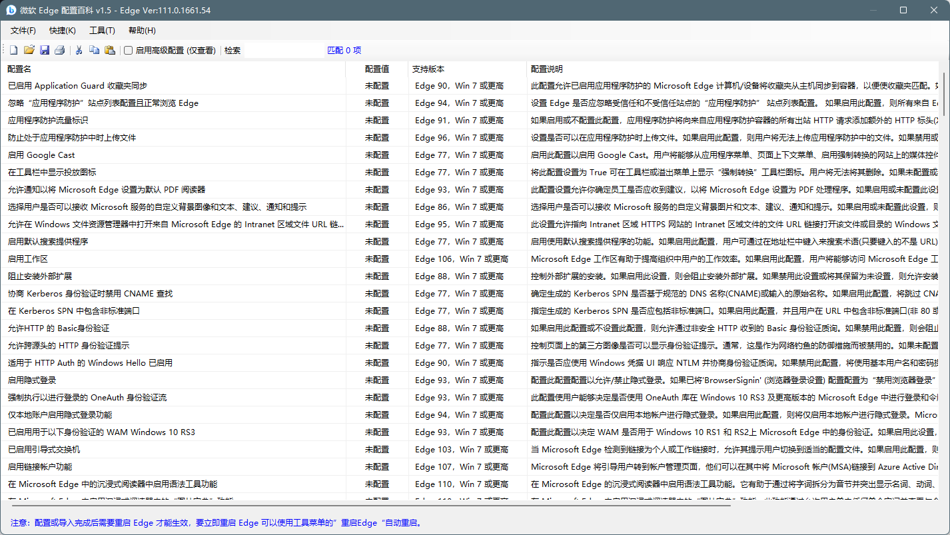
Task: Select the 启用 Google Cast row
Action: point(471,155)
